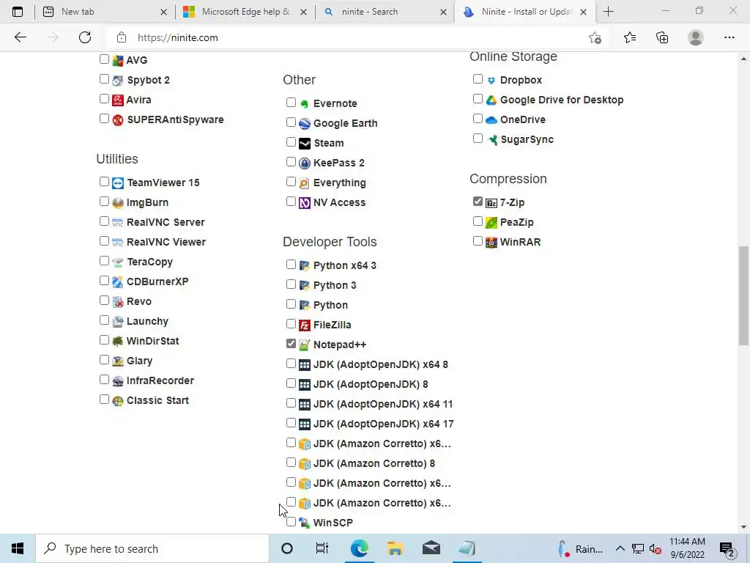Click the Avira red icon

(118, 100)
